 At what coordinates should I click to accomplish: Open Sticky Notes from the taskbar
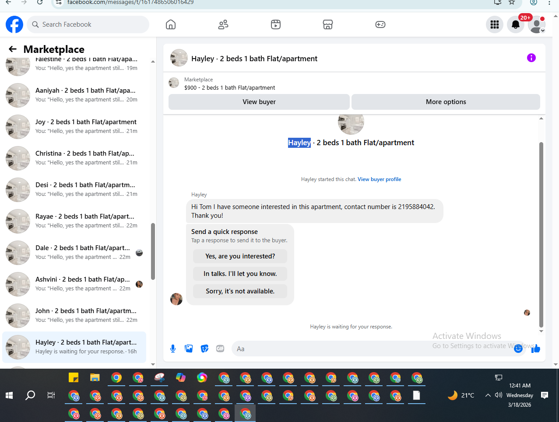coord(74,377)
